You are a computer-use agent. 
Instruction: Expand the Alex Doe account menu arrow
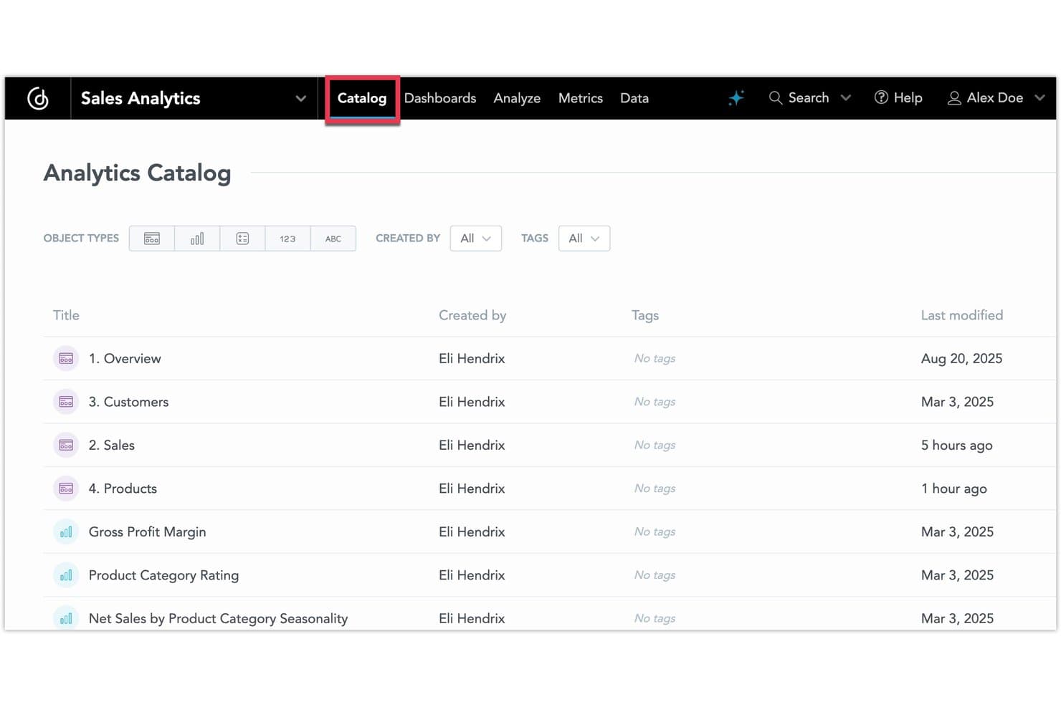click(x=1039, y=98)
